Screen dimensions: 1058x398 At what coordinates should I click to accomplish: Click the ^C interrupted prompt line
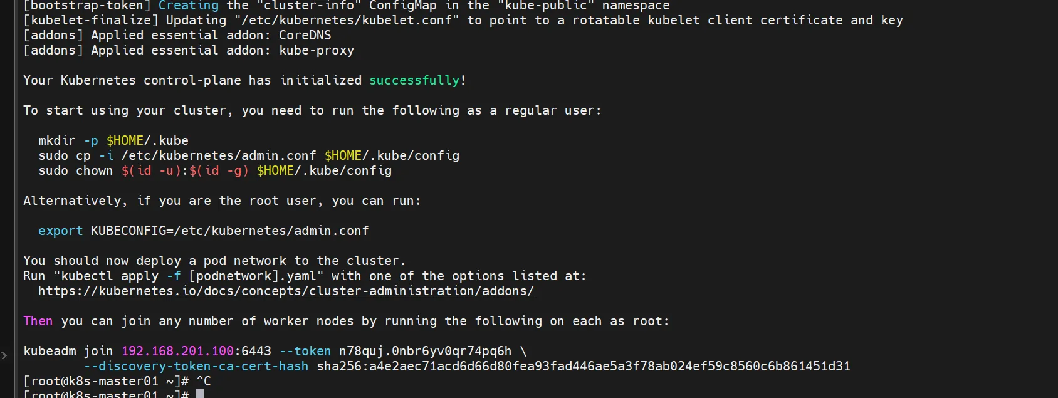[x=117, y=381]
